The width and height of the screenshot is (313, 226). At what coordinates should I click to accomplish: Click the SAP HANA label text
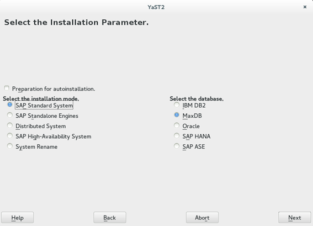tap(197, 136)
